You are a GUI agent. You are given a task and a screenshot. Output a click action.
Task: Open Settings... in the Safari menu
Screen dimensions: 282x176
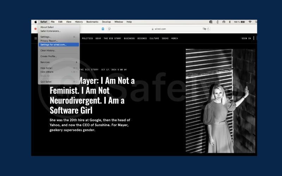click(x=59, y=37)
